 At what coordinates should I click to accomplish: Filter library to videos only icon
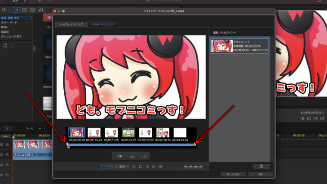(24, 10)
